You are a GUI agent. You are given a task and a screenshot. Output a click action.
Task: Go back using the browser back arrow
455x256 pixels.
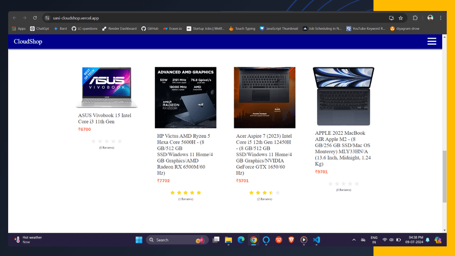click(x=14, y=18)
